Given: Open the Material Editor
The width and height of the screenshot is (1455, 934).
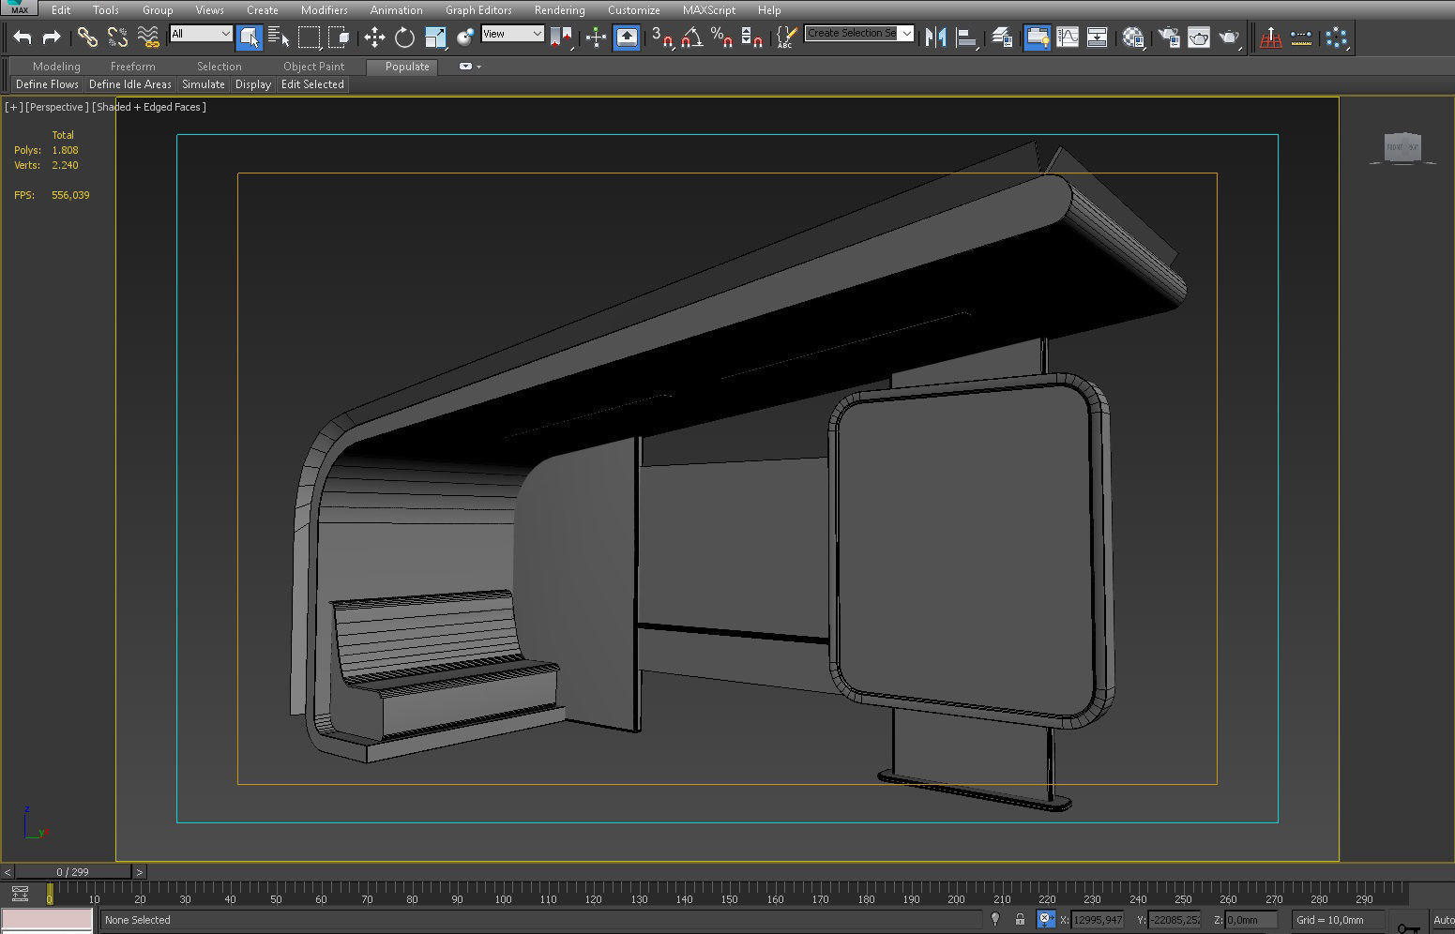Looking at the screenshot, I should click(x=1132, y=38).
